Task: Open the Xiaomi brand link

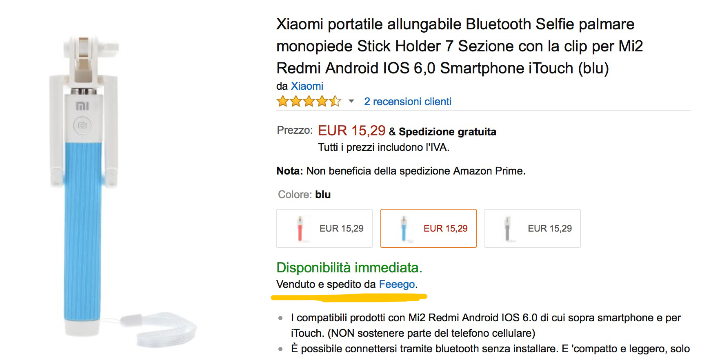Action: tap(307, 86)
